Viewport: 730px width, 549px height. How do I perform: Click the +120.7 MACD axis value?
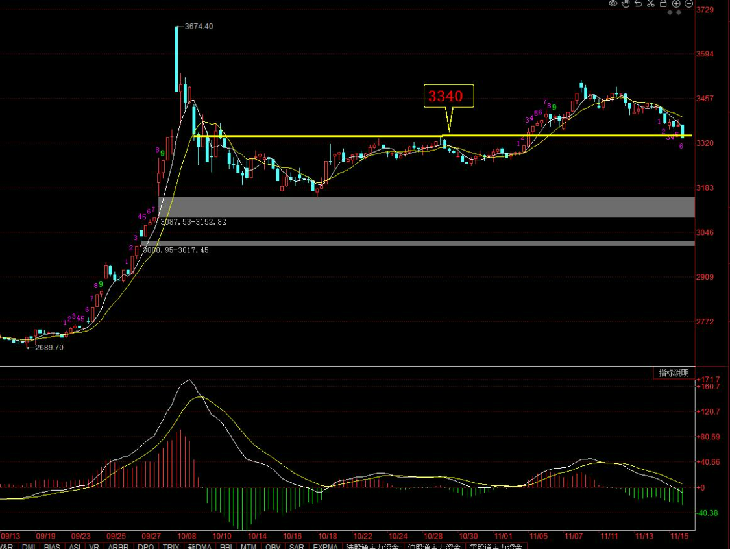point(708,412)
